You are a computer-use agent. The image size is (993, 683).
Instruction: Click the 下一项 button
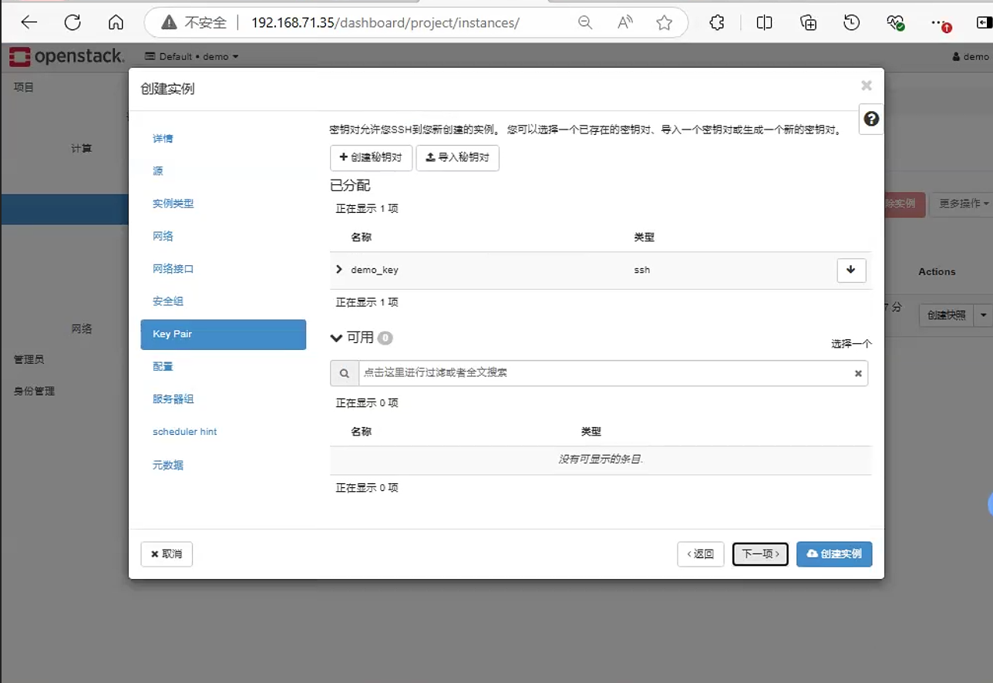760,553
